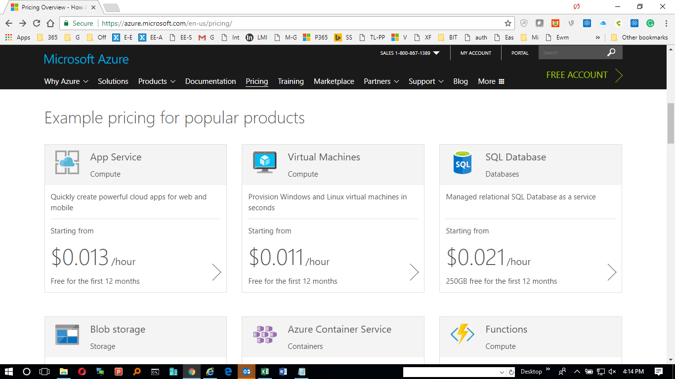This screenshot has height=379, width=675.
Task: Open Microsoft Edge from the taskbar
Action: pyautogui.click(x=228, y=372)
